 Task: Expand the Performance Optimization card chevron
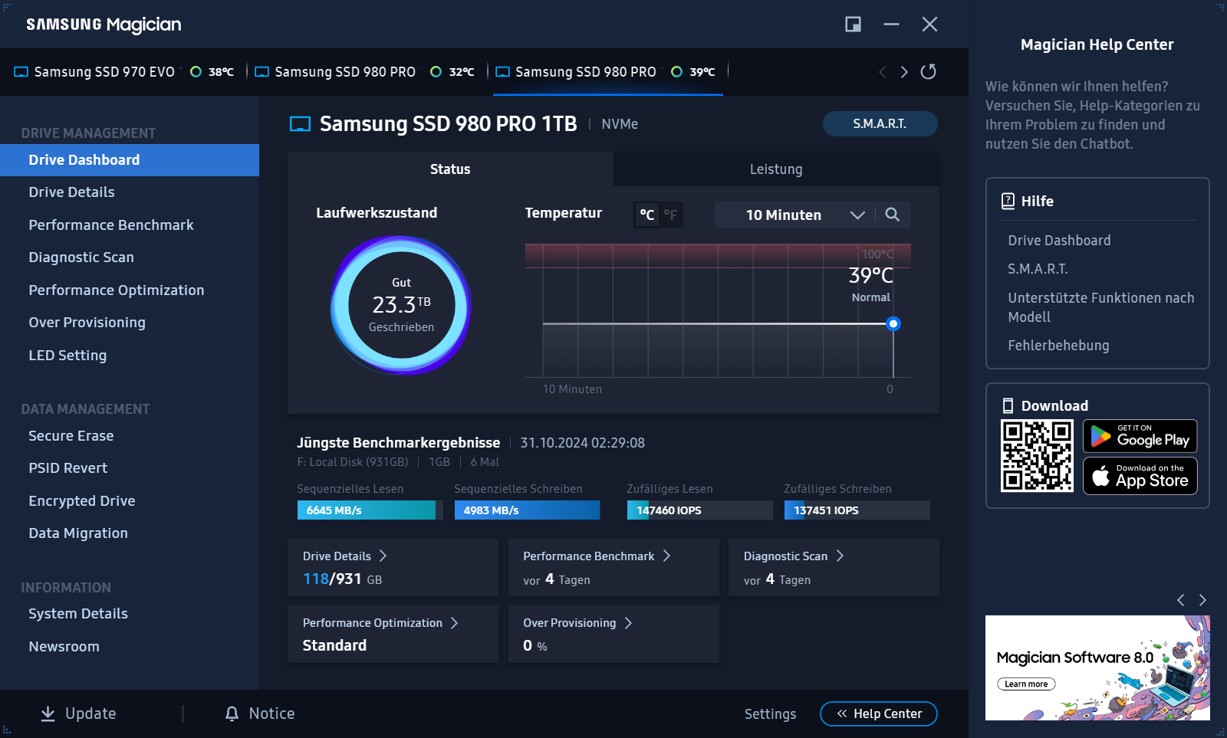click(x=454, y=623)
